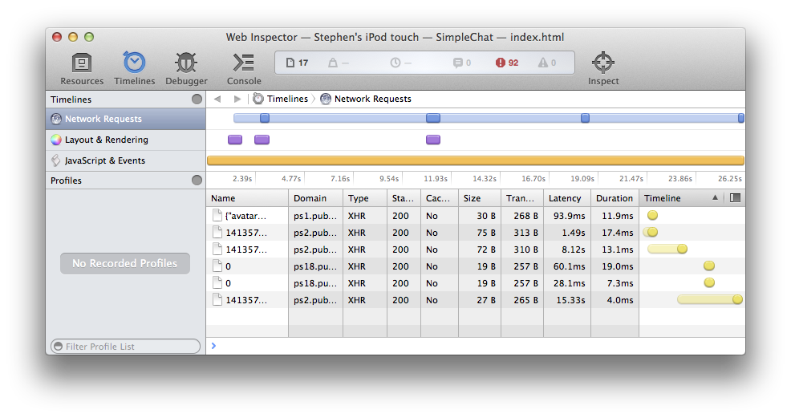
Task: Select Layout & Rendering timeline
Action: (x=106, y=140)
